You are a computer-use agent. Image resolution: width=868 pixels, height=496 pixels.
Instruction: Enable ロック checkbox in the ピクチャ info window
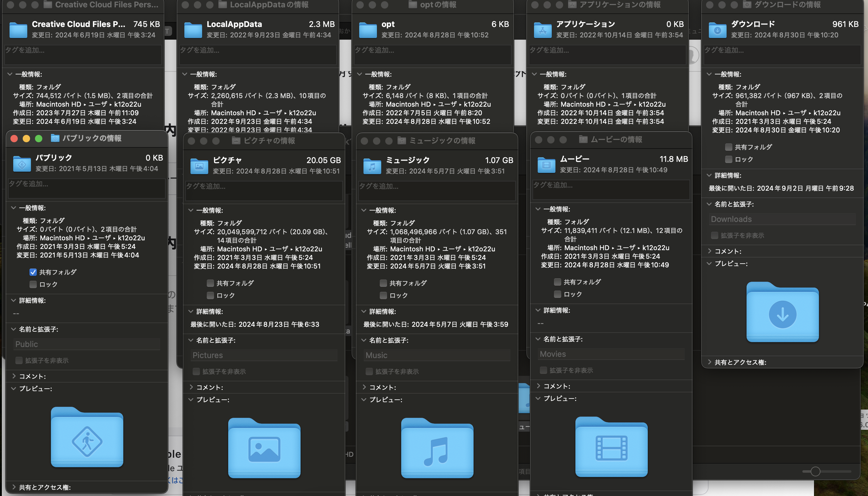pos(210,295)
